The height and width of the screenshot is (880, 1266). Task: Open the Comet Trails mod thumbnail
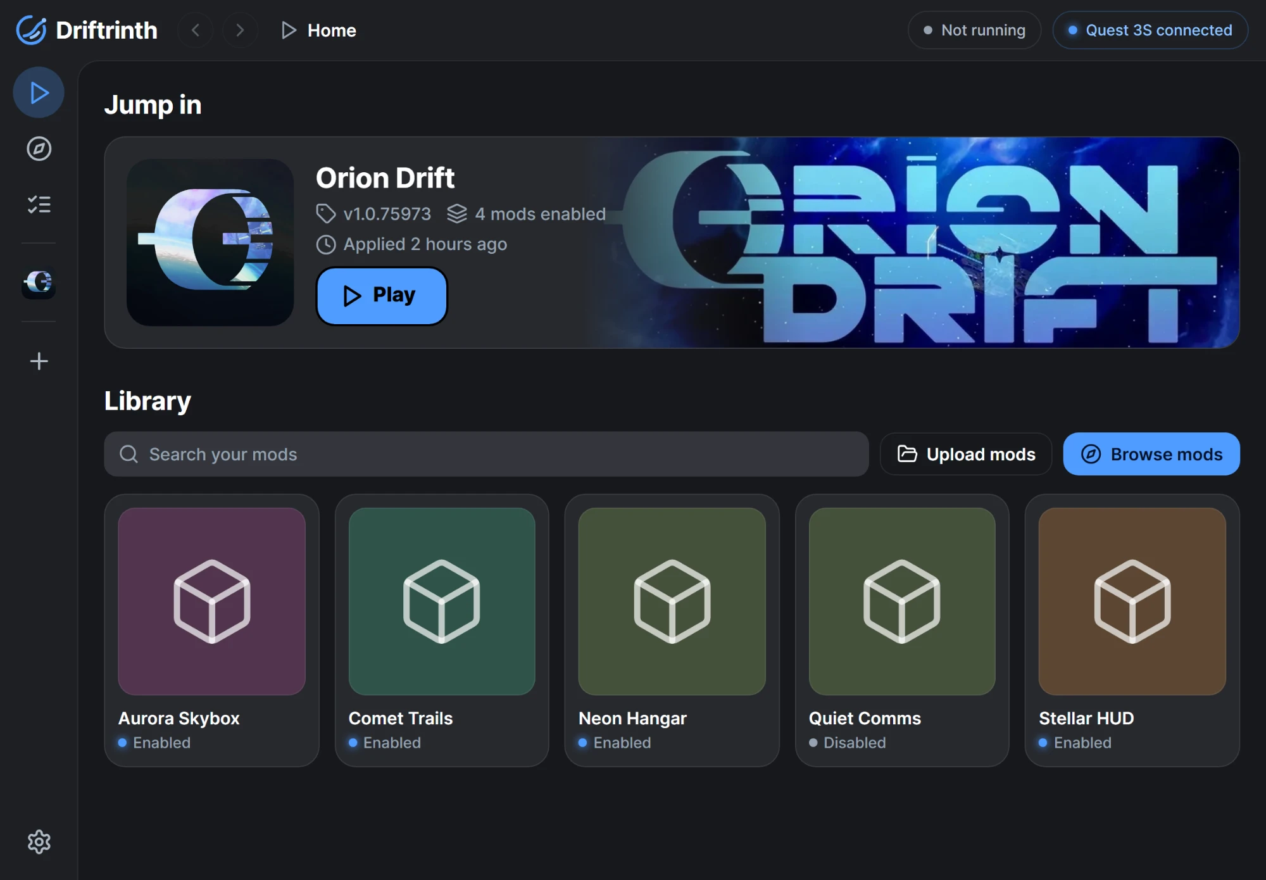point(442,601)
